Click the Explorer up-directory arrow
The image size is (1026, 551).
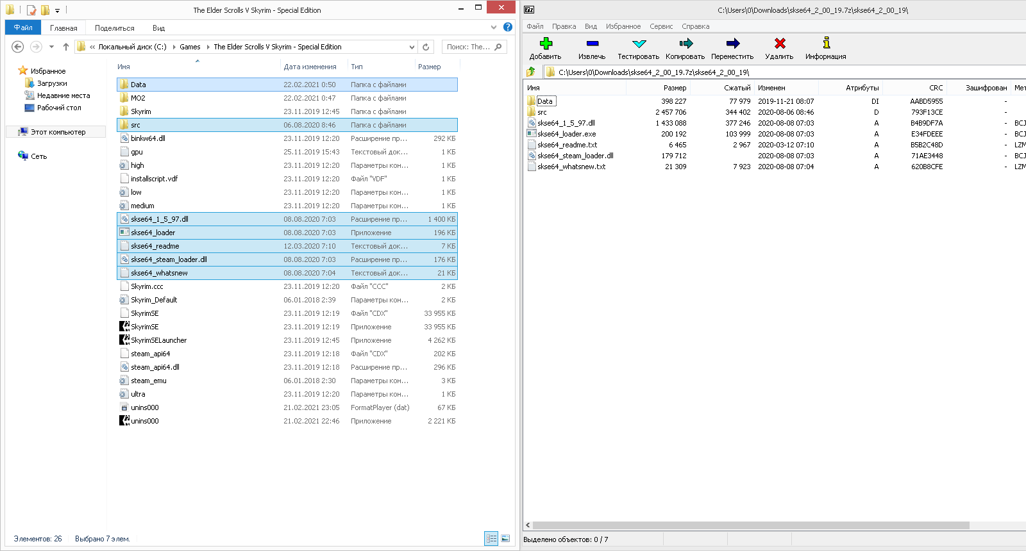point(65,47)
